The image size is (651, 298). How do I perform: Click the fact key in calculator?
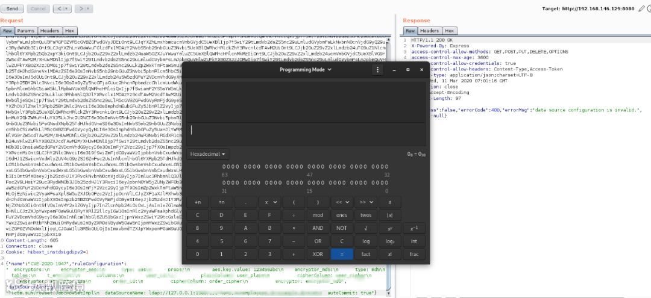point(366,254)
